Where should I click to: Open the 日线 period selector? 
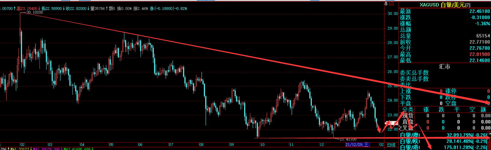click(x=391, y=145)
